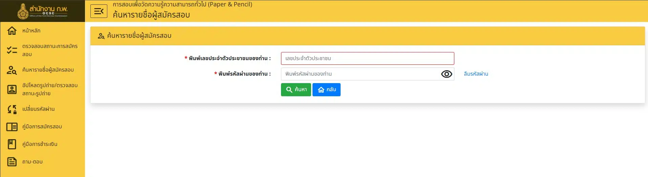This screenshot has height=177, width=648.
Task: Click the checklist icon for application status
Action: click(12, 50)
